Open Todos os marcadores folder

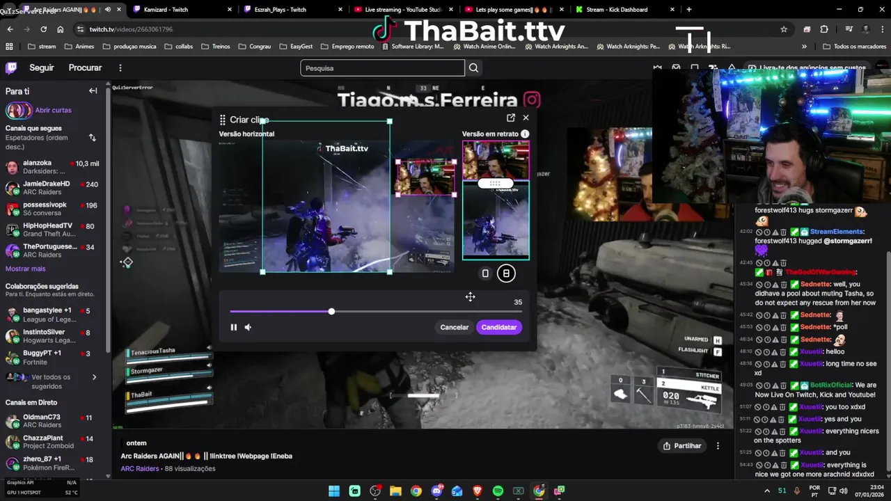[854, 47]
